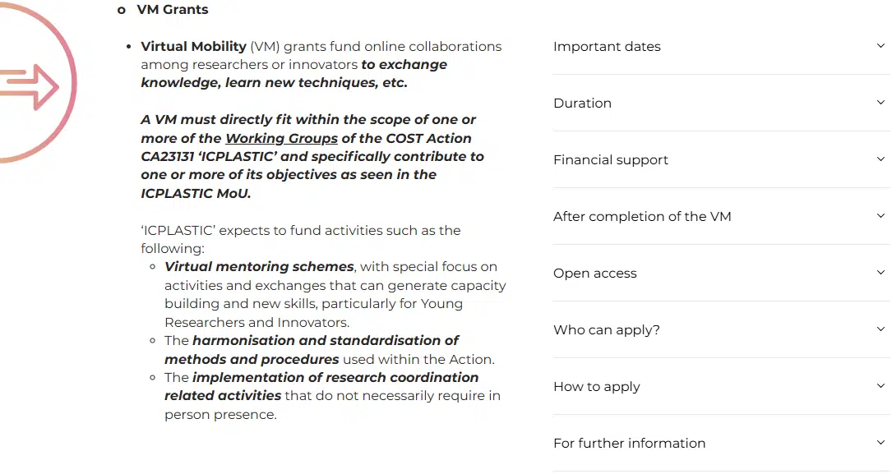Open the For further information panel
892x474 pixels.
[629, 443]
